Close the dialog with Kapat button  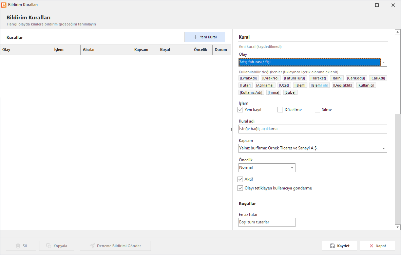tap(378, 246)
